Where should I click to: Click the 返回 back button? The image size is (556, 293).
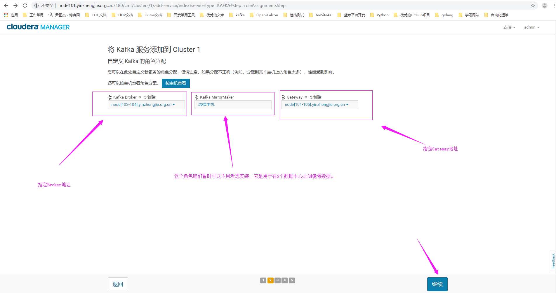pyautogui.click(x=118, y=284)
